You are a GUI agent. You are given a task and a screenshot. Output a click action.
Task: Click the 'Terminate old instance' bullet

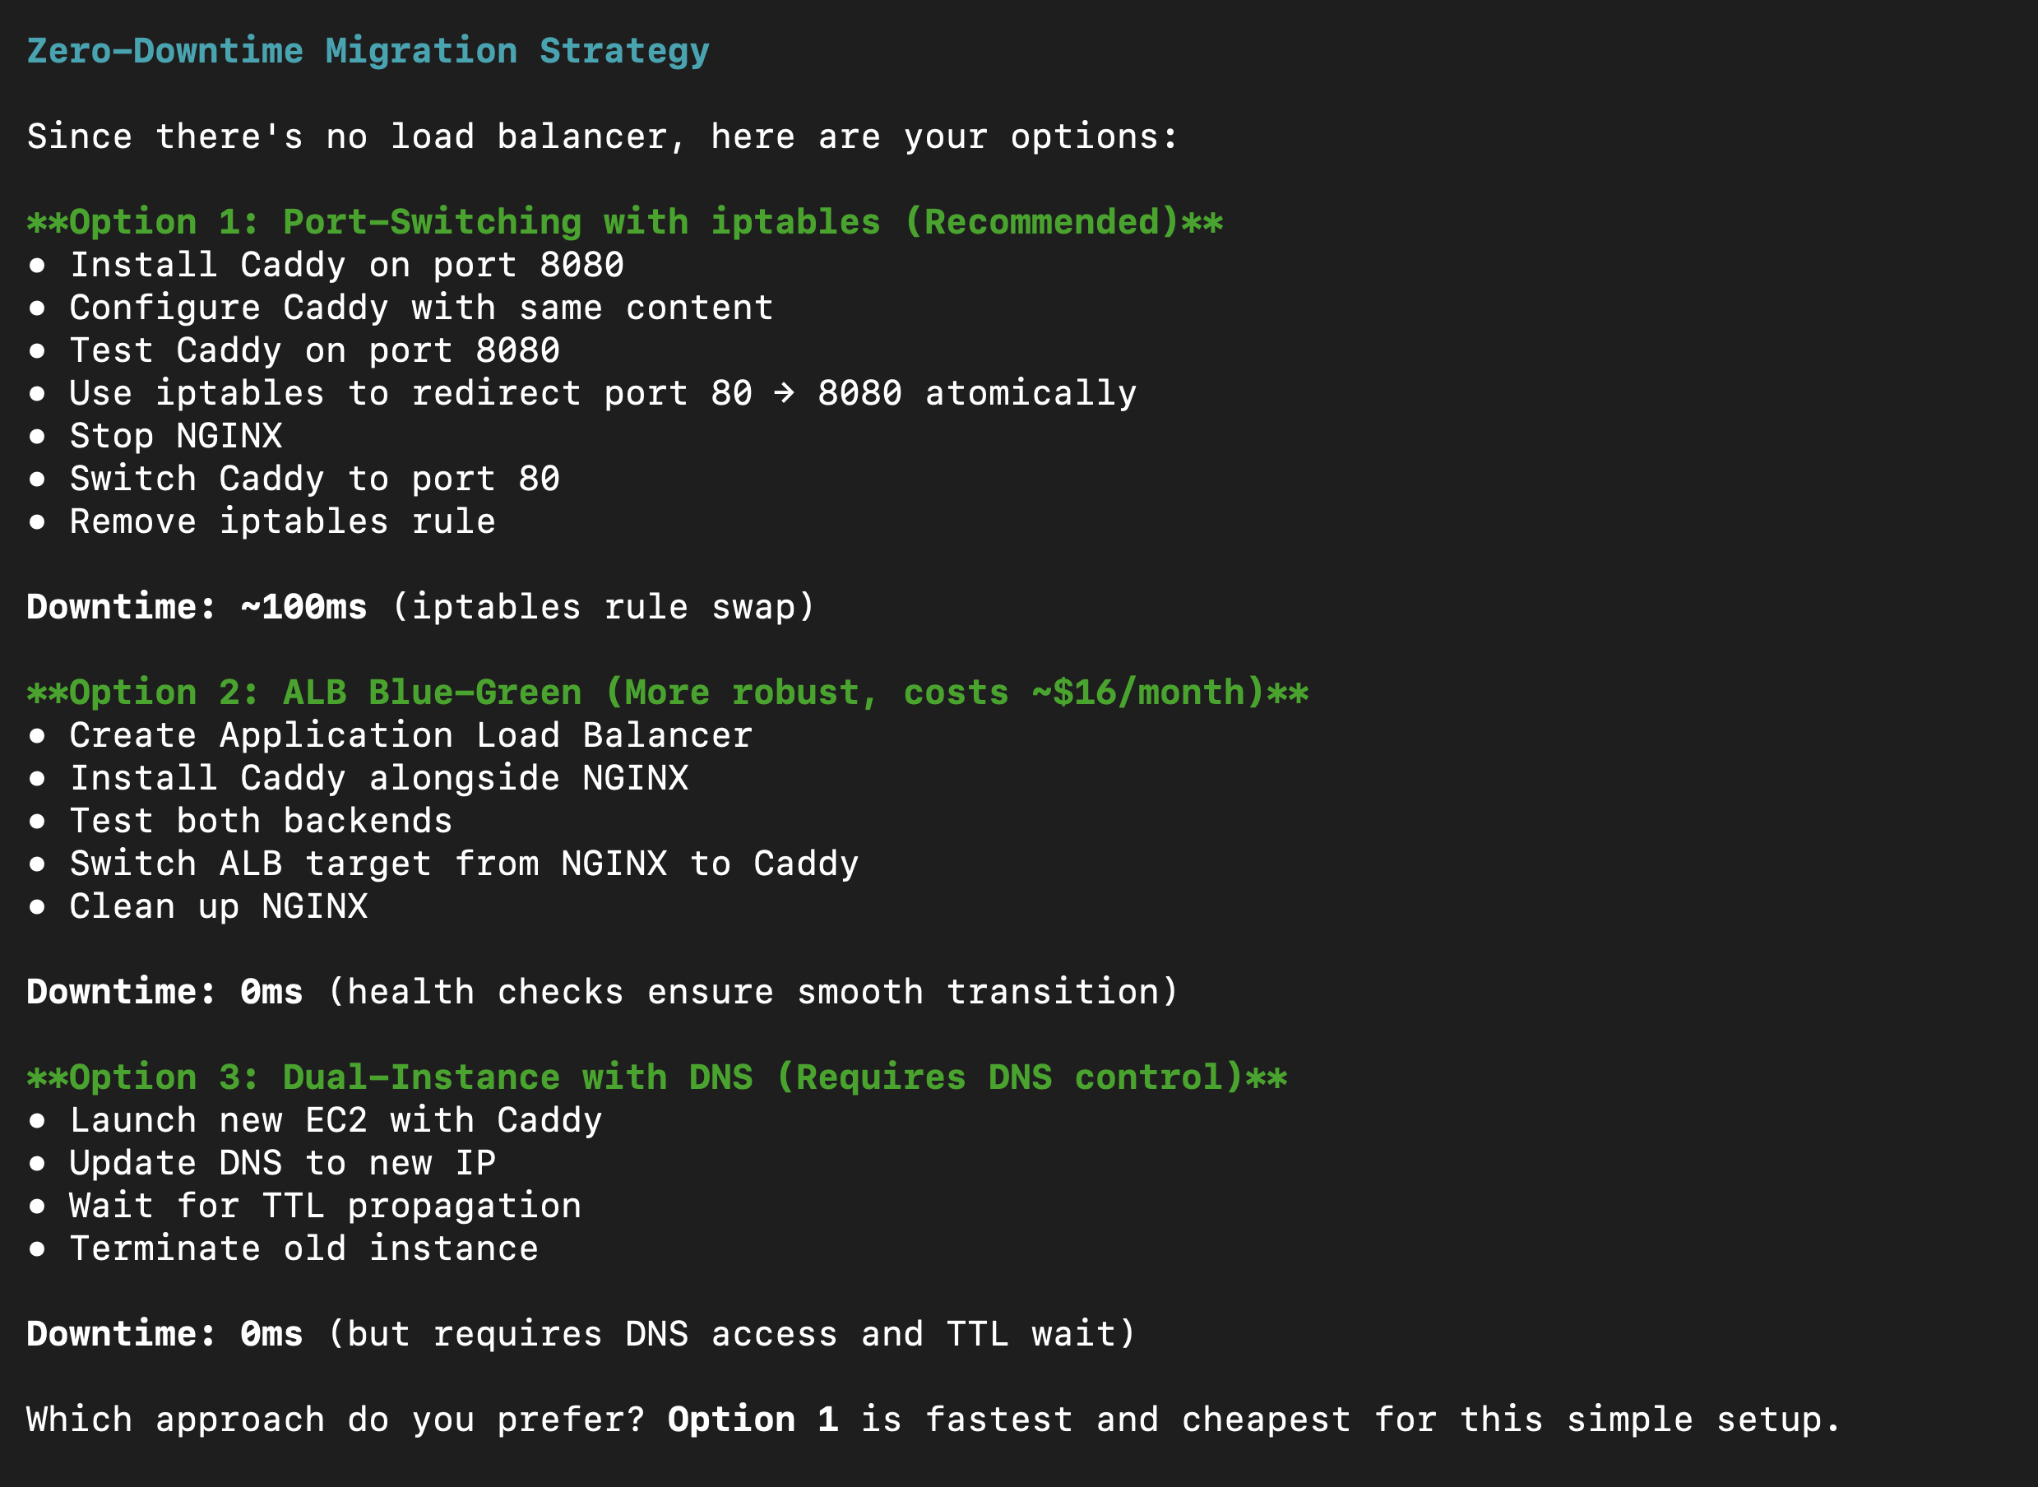point(303,1248)
